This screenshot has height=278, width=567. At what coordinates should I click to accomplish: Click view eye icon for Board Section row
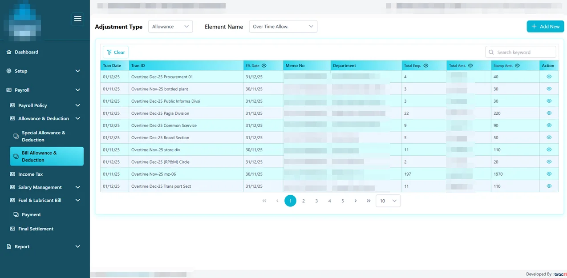[x=549, y=137]
